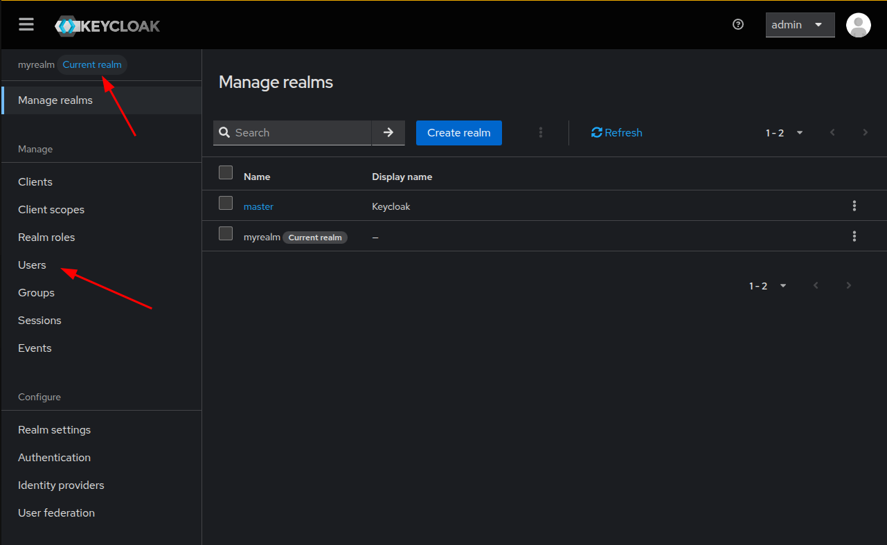Viewport: 887px width, 545px height.
Task: Check the master realm row checkbox
Action: point(226,203)
